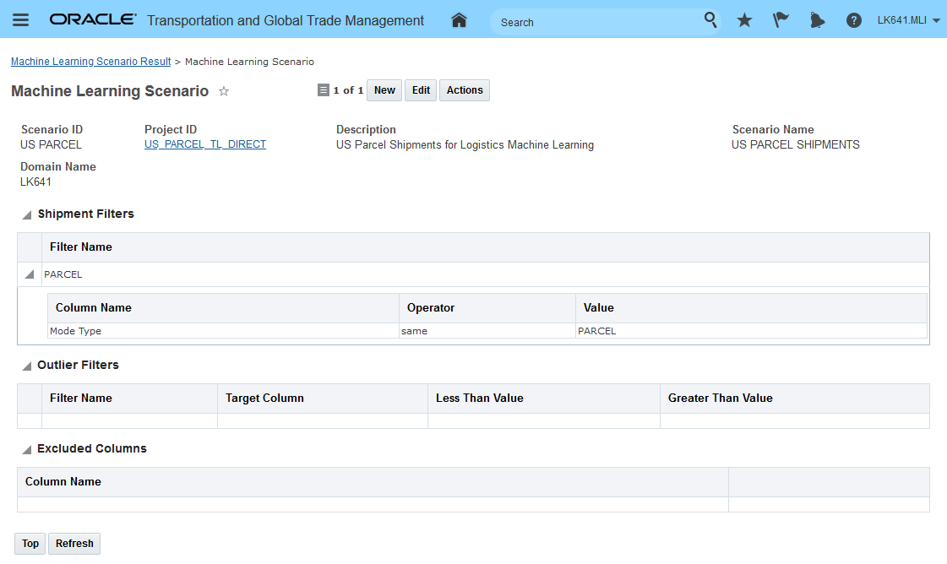This screenshot has height=564, width=947.
Task: Open the Help question mark icon
Action: [853, 20]
